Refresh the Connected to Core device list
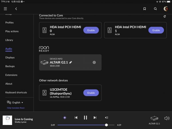This screenshot has height=129, width=172. pyautogui.click(x=165, y=16)
